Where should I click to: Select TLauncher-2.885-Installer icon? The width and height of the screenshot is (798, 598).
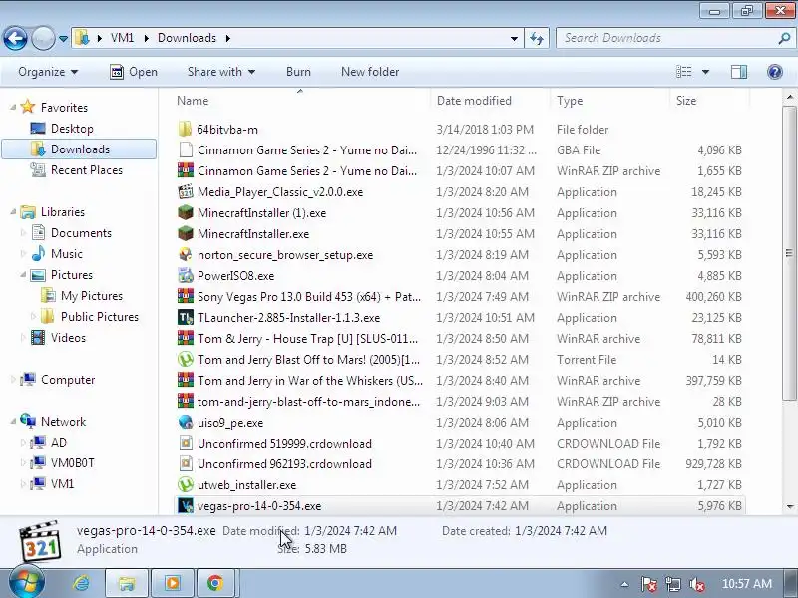pos(186,317)
